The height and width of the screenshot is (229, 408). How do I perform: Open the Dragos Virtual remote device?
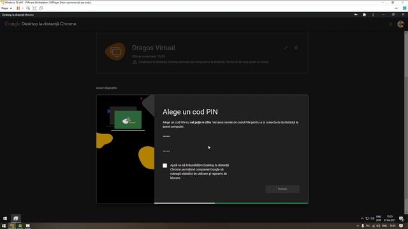pyautogui.click(x=202, y=53)
